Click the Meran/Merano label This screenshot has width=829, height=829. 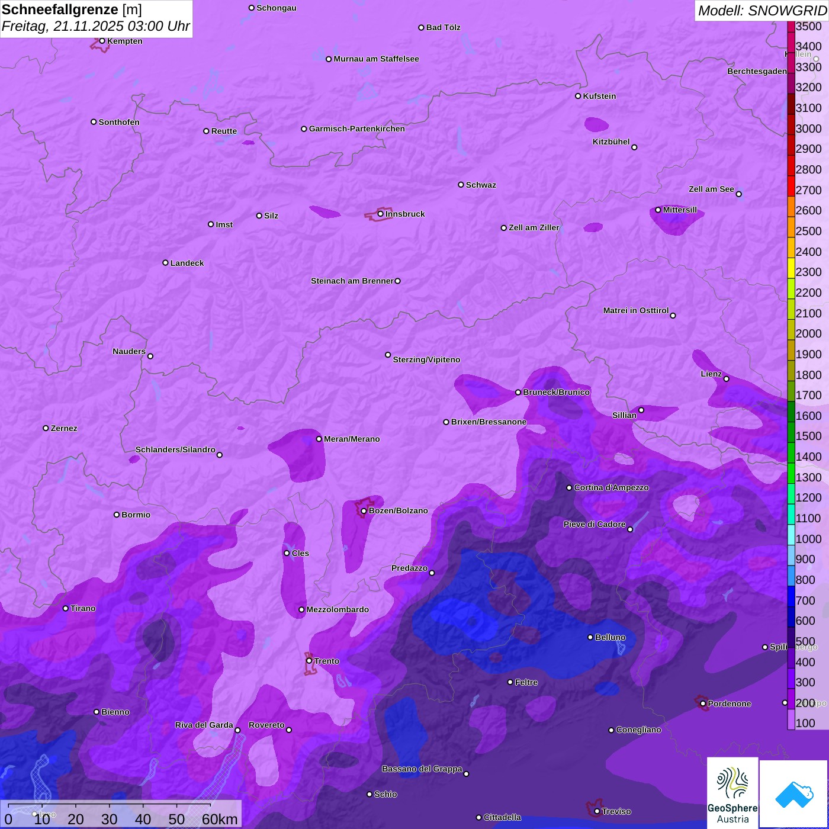(352, 439)
